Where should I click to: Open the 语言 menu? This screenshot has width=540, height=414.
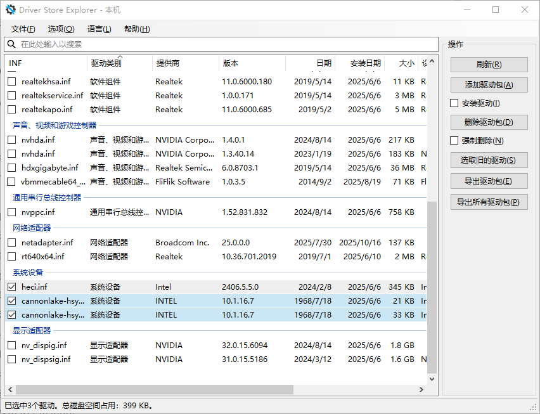[x=99, y=29]
